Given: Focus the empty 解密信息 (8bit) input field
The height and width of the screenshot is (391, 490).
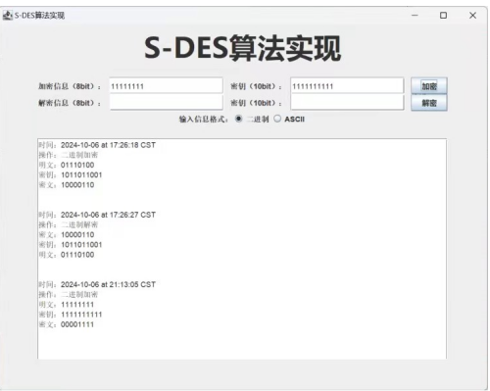Looking at the screenshot, I should [x=166, y=103].
